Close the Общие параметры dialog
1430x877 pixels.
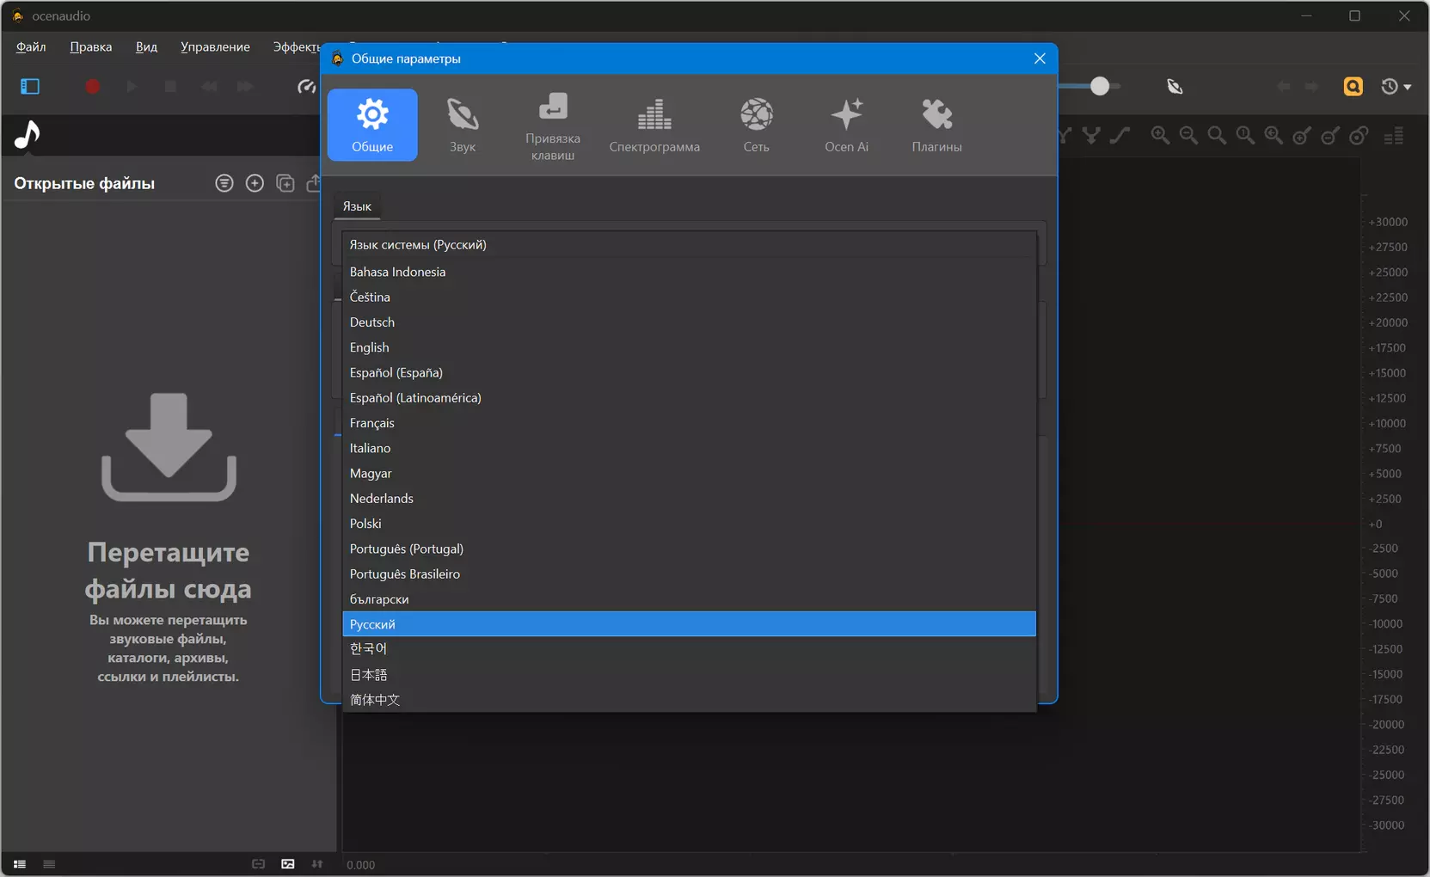point(1040,58)
